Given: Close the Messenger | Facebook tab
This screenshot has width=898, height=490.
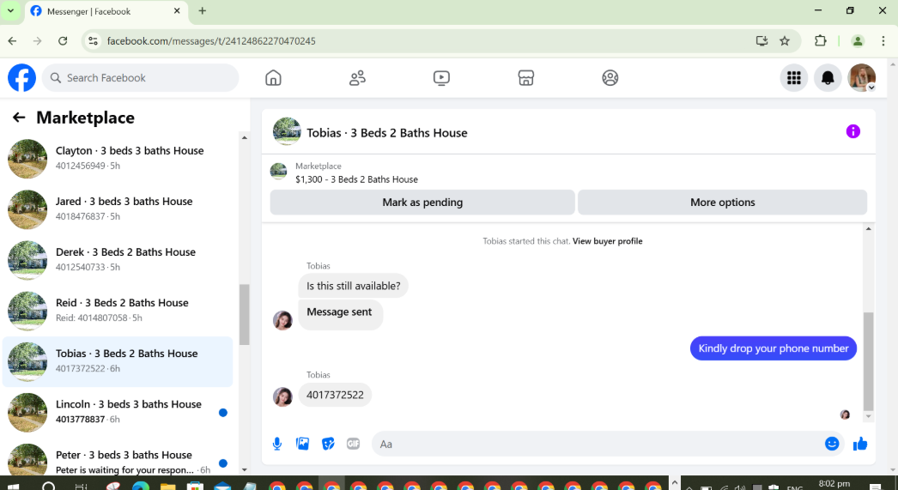Looking at the screenshot, I should [177, 11].
